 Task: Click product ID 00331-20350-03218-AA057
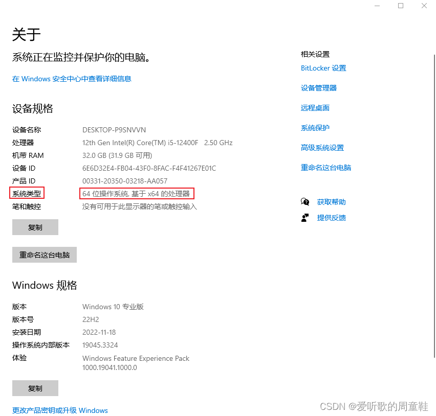coord(125,181)
